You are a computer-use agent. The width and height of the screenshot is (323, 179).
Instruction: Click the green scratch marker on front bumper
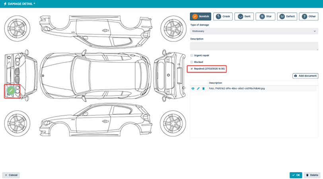click(x=11, y=91)
